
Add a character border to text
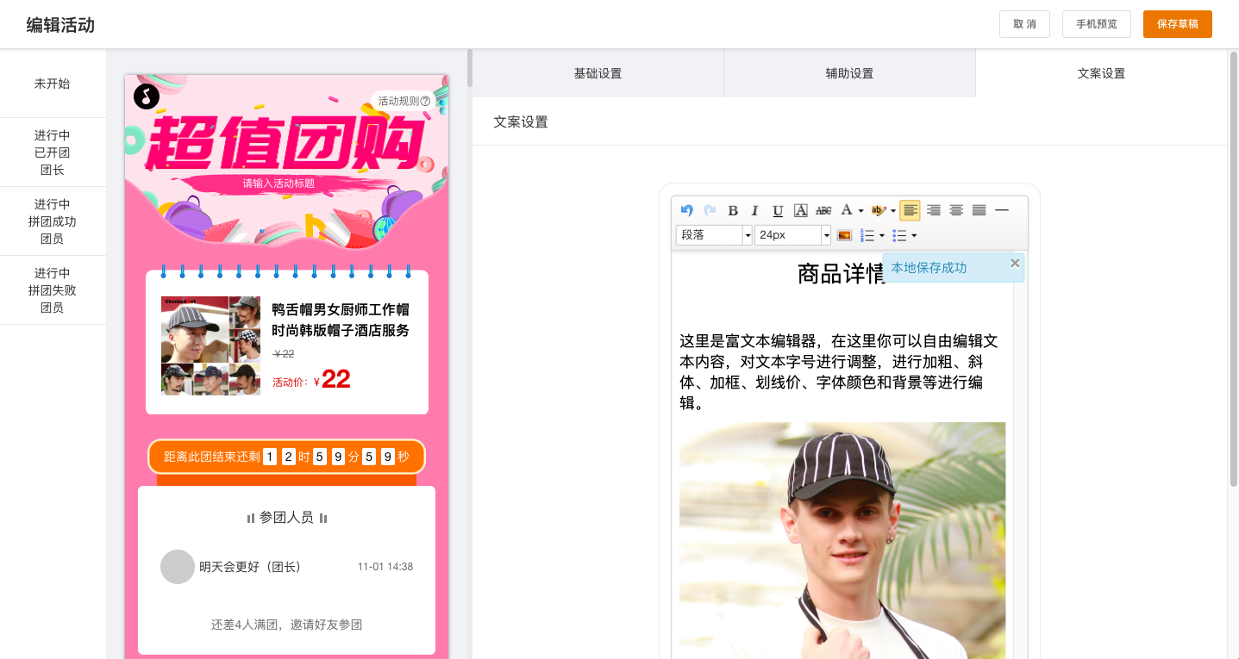(x=800, y=210)
